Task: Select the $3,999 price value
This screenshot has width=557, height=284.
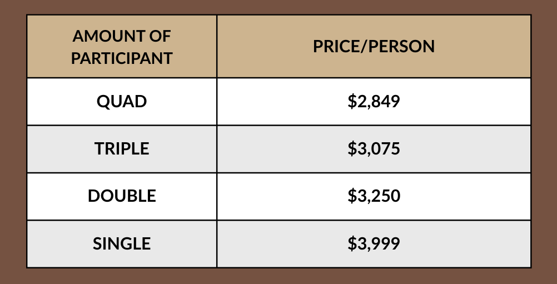Action: tap(374, 243)
